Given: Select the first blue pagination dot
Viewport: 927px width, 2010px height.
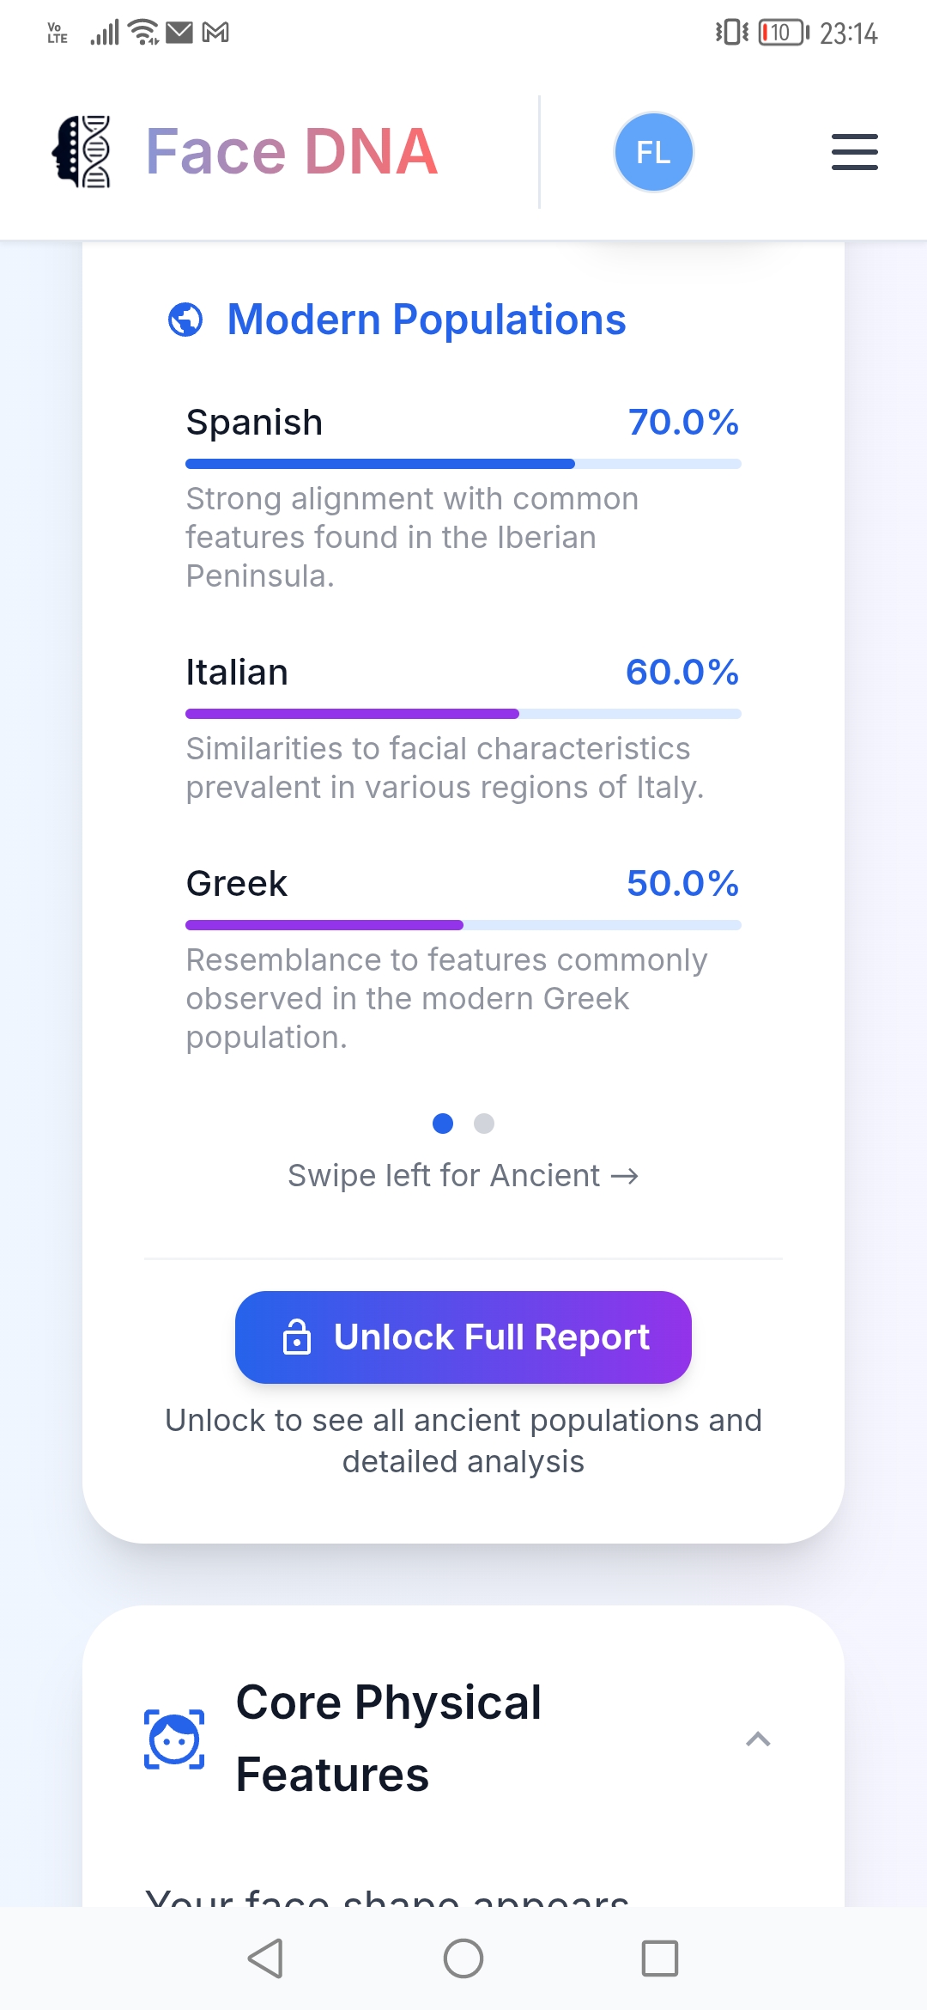Looking at the screenshot, I should coord(443,1124).
